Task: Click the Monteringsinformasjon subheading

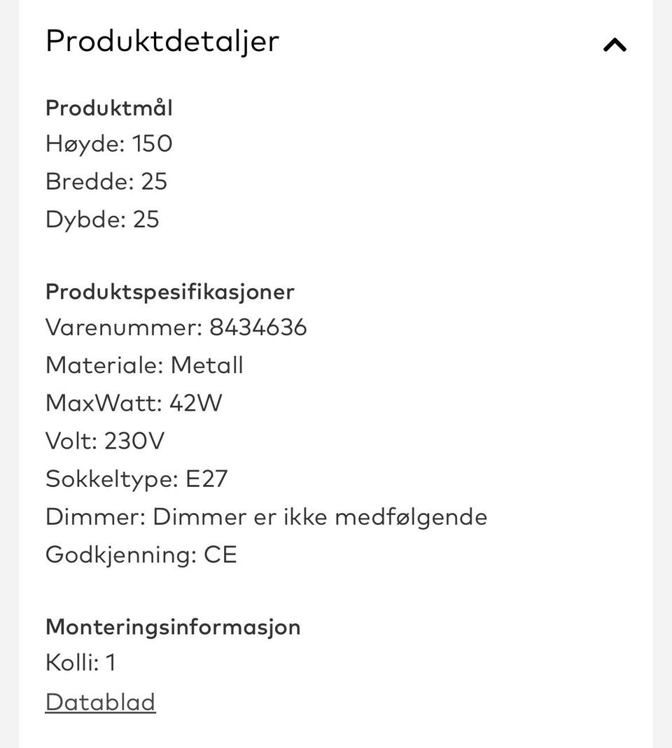Action: (174, 627)
